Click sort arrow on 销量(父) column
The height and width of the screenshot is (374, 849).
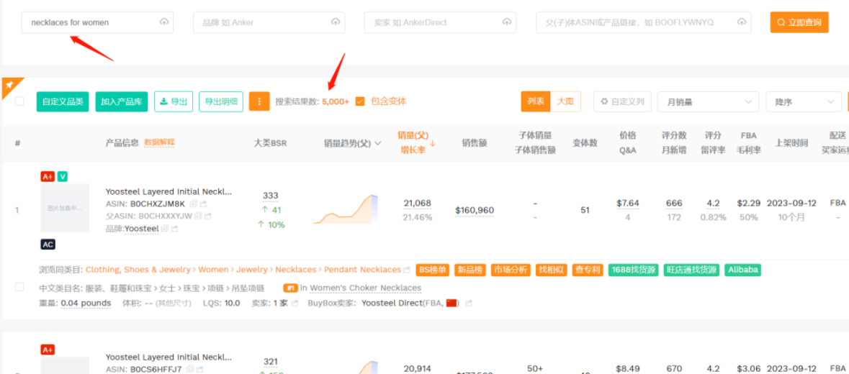pyautogui.click(x=433, y=144)
